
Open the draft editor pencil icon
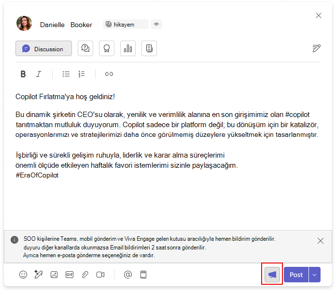(x=316, y=48)
